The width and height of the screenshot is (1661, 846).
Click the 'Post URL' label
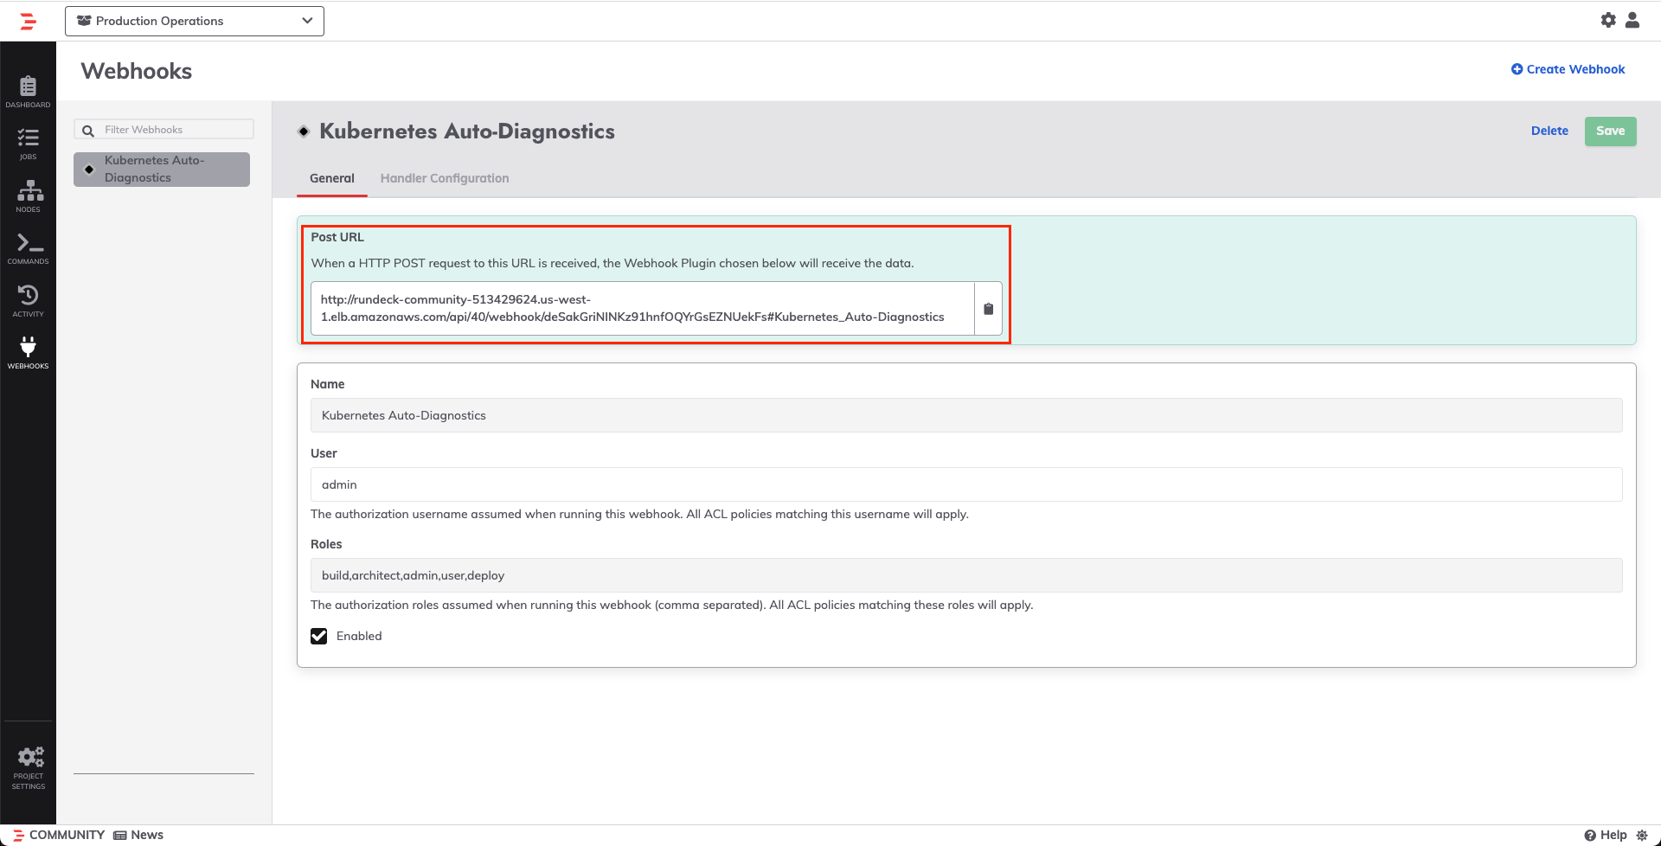[x=337, y=237]
